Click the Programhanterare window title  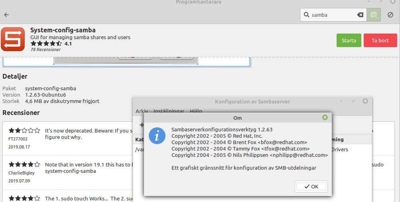point(199,2)
